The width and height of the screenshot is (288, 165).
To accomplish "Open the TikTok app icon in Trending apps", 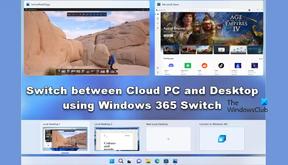I will click(x=221, y=65).
